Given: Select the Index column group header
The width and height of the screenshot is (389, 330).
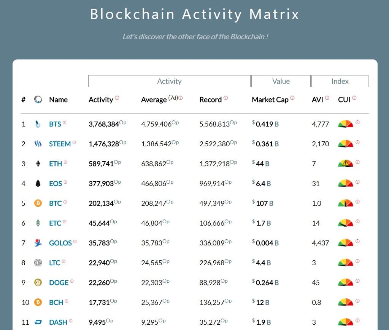Looking at the screenshot, I should (340, 81).
